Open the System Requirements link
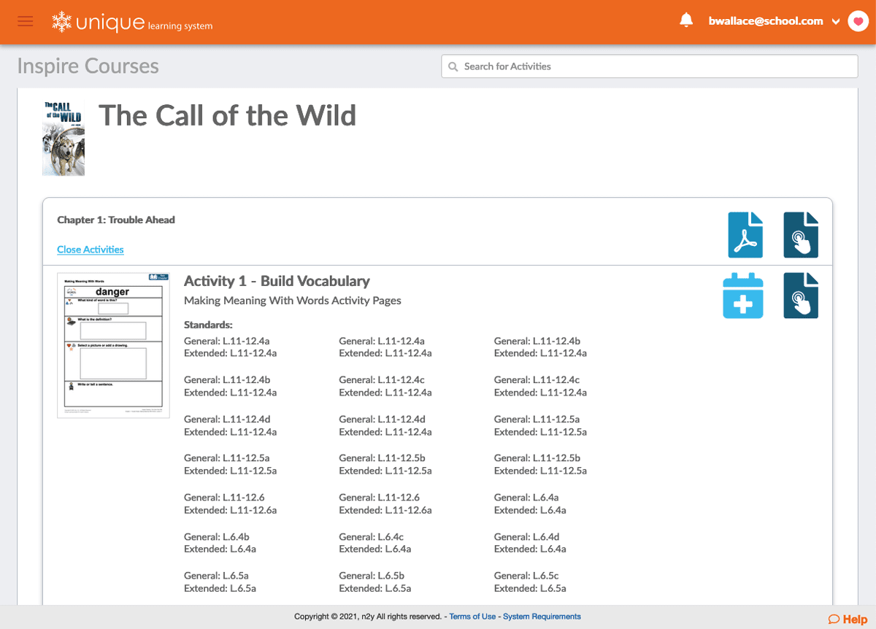This screenshot has width=876, height=629. (542, 617)
